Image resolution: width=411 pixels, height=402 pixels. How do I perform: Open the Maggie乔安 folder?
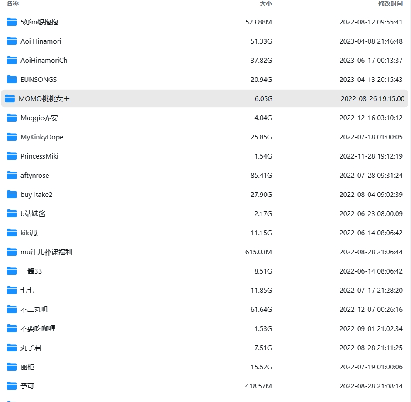tap(39, 118)
